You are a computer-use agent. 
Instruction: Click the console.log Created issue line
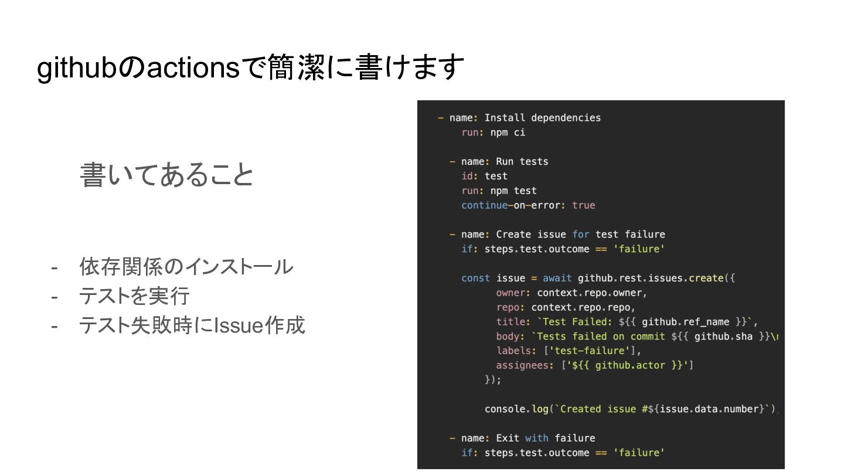click(631, 409)
